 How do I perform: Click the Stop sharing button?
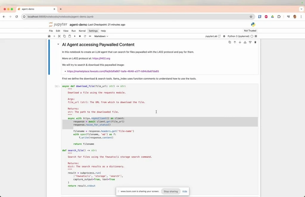[171, 191]
